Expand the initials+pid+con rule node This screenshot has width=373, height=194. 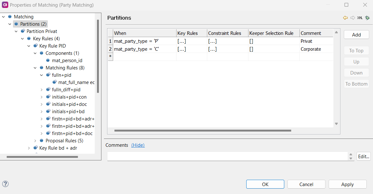click(42, 97)
